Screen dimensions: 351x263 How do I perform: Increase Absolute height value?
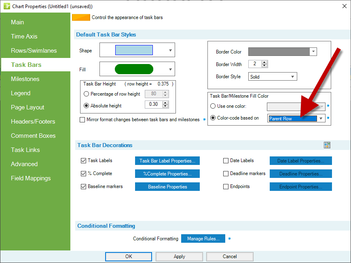click(165, 103)
